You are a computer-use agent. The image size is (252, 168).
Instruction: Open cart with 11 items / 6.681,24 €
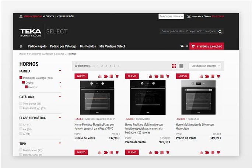click(x=207, y=46)
